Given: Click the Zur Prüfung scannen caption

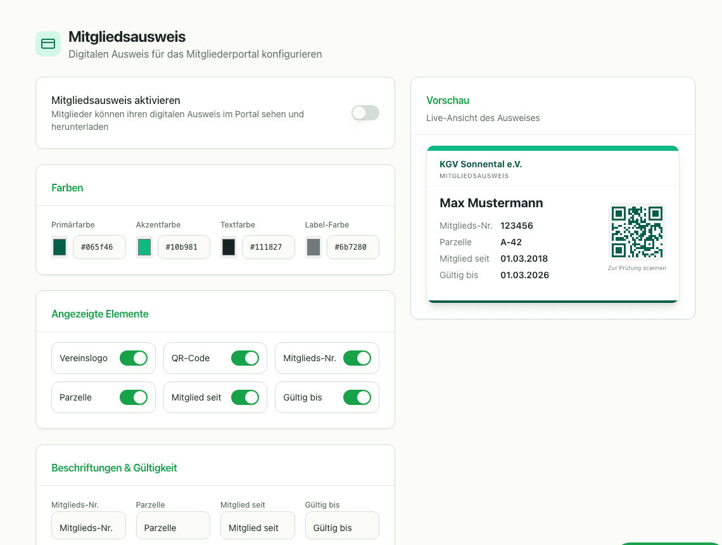Looking at the screenshot, I should point(636,267).
